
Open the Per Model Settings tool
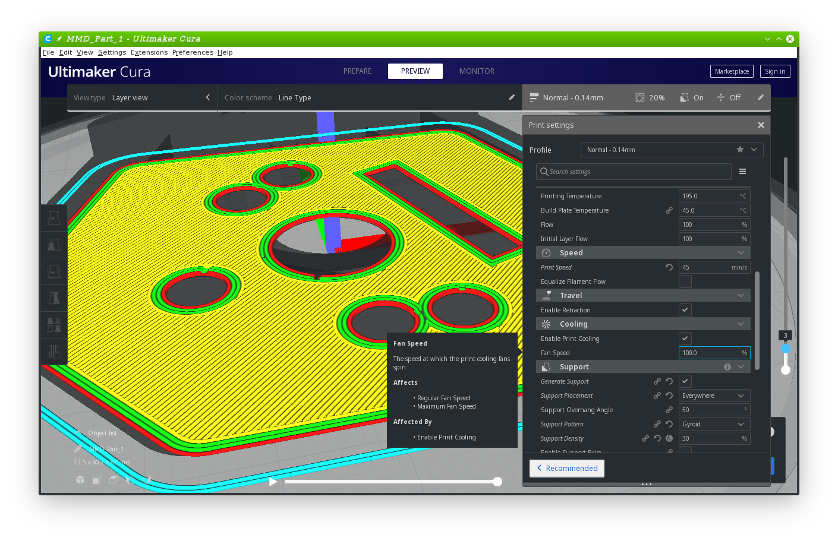(54, 325)
